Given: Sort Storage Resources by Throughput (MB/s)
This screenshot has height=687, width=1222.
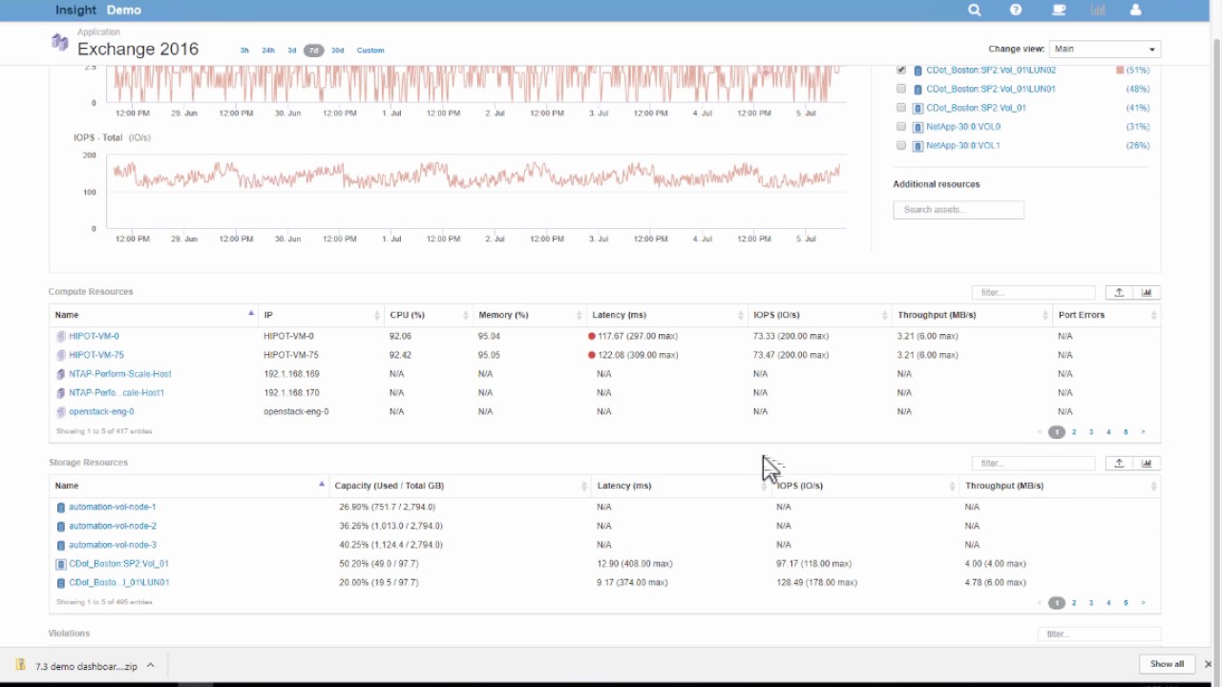Looking at the screenshot, I should (1060, 486).
